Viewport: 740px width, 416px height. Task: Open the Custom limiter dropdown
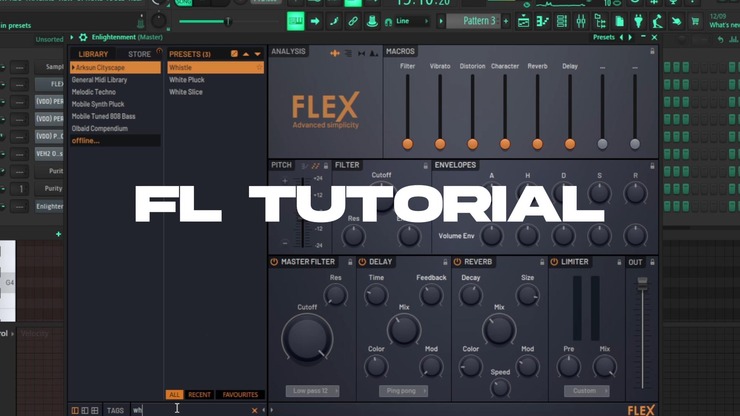(x=587, y=391)
